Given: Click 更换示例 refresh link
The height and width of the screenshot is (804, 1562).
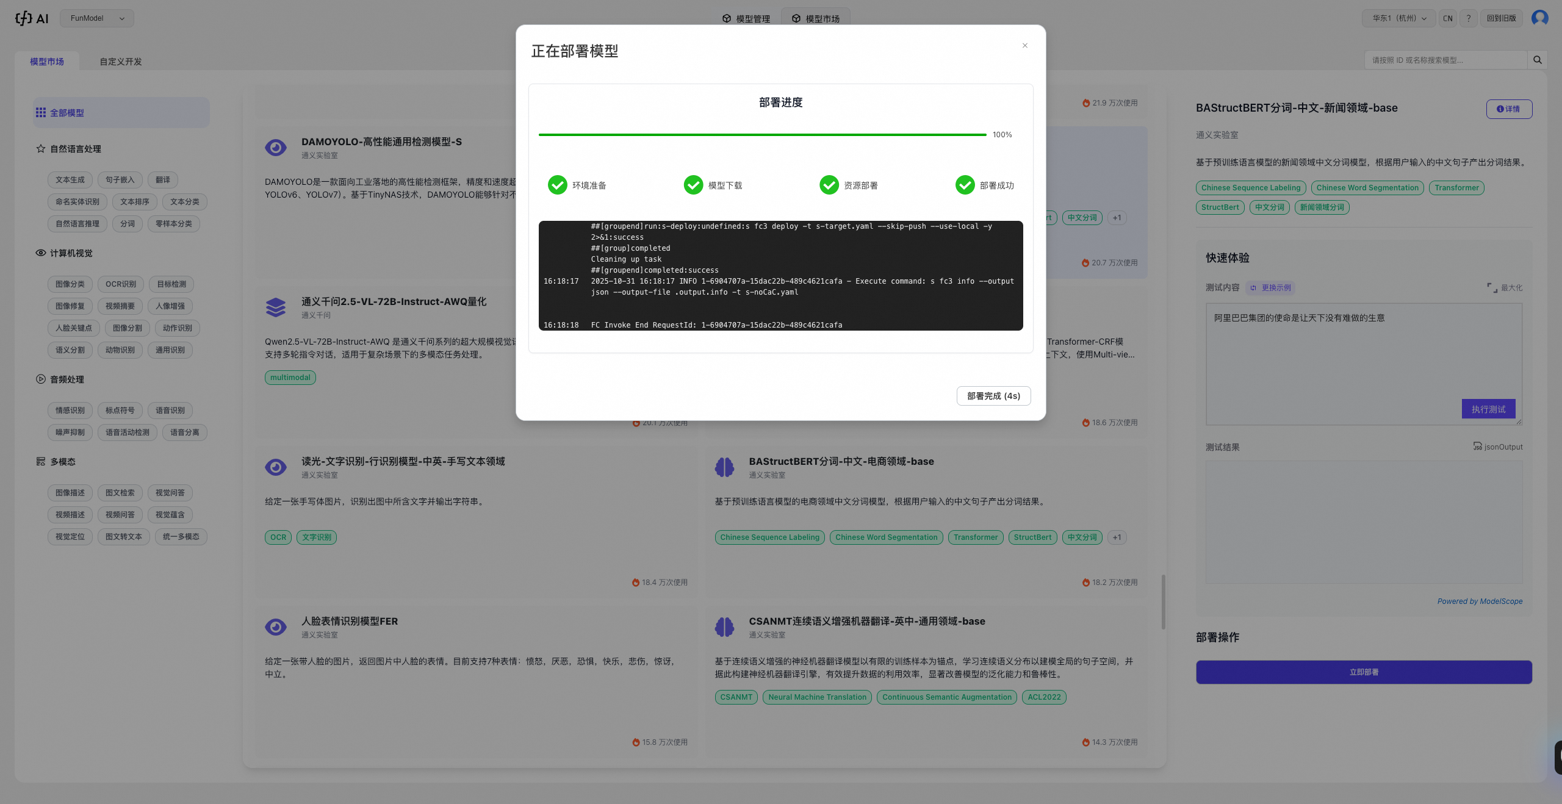Looking at the screenshot, I should [1270, 288].
